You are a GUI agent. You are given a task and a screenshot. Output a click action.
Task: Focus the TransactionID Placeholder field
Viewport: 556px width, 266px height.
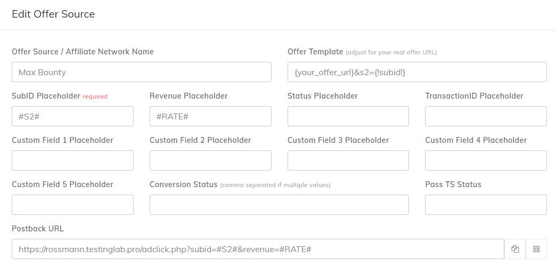[x=486, y=116]
